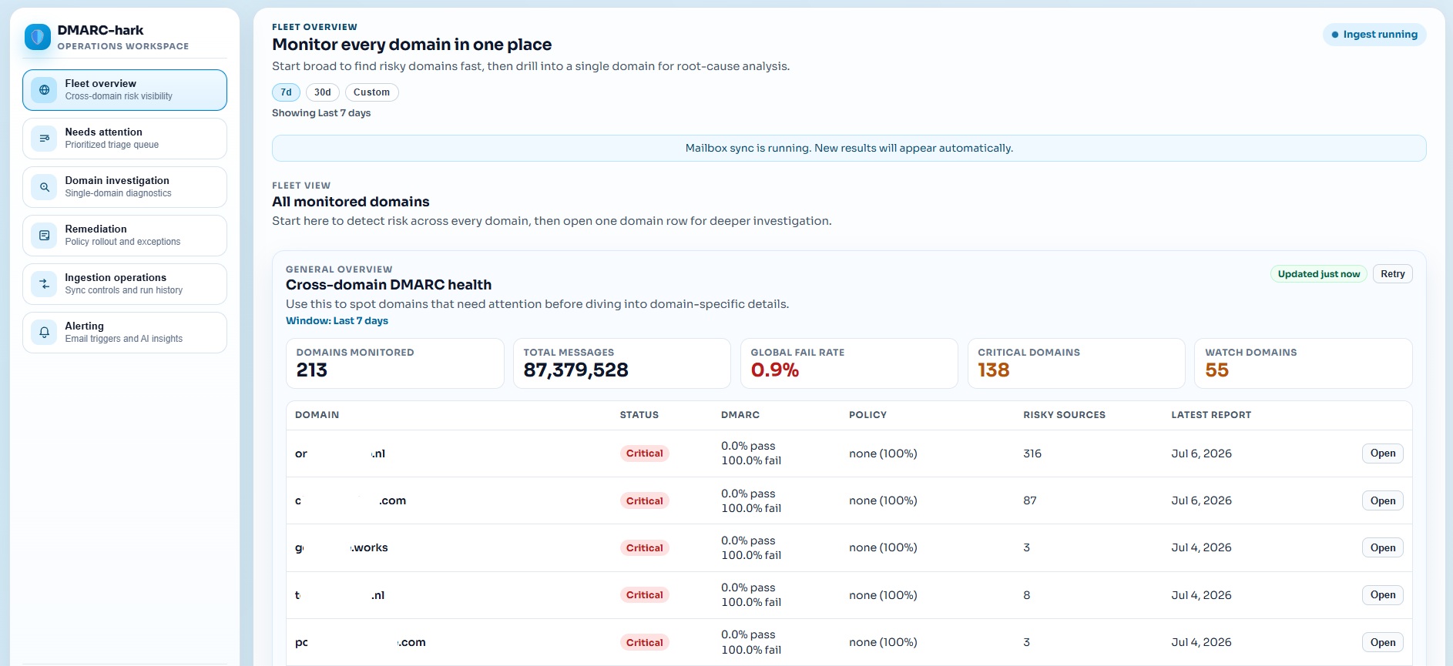The image size is (1453, 666).
Task: Open the first .nl domain row with 316 sources
Action: pos(1382,453)
